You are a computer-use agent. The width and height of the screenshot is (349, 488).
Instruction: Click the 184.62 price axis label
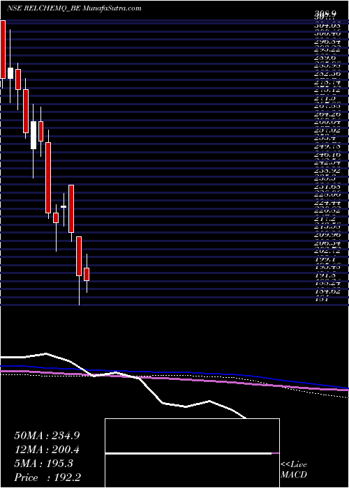327,291
